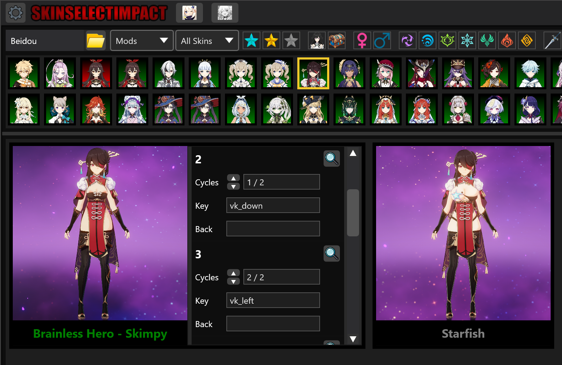Open the All Skins dropdown
562x365 pixels.
pyautogui.click(x=207, y=40)
